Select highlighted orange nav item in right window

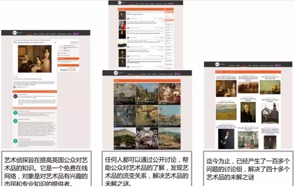click(244, 65)
